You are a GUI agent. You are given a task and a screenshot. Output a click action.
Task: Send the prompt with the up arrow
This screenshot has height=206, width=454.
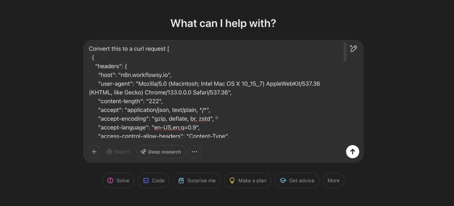pos(352,152)
